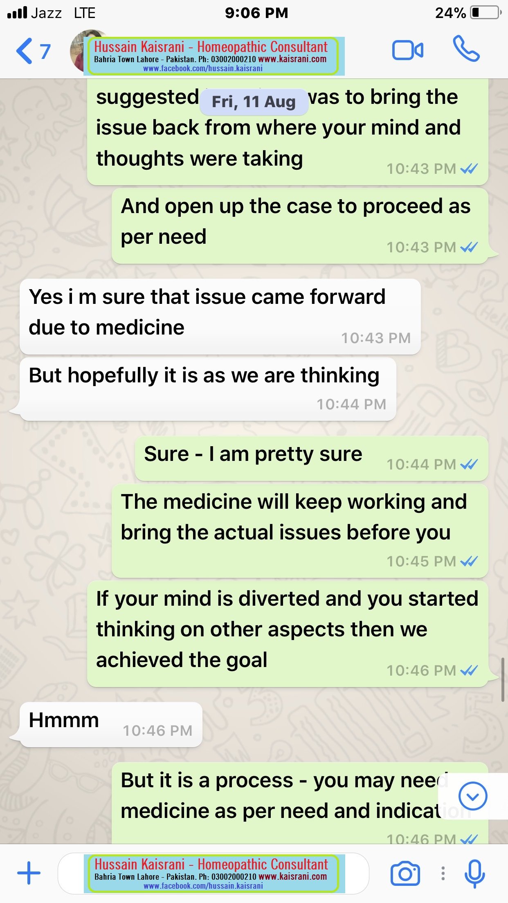Screen dimensions: 508x903
Task: Open the camera from the bottom bar
Action: coord(405,874)
